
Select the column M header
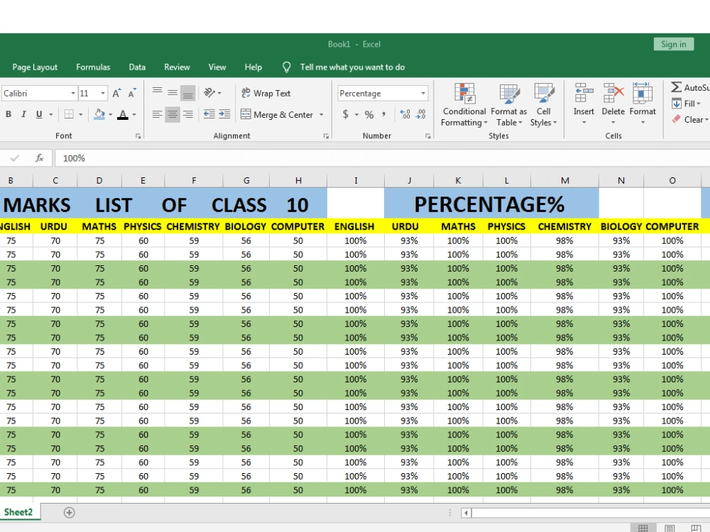564,180
